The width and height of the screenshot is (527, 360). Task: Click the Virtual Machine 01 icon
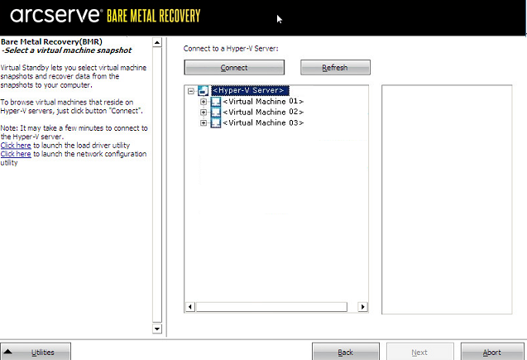coord(216,101)
